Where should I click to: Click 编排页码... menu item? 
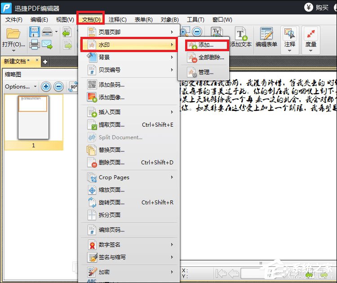pos(129,230)
